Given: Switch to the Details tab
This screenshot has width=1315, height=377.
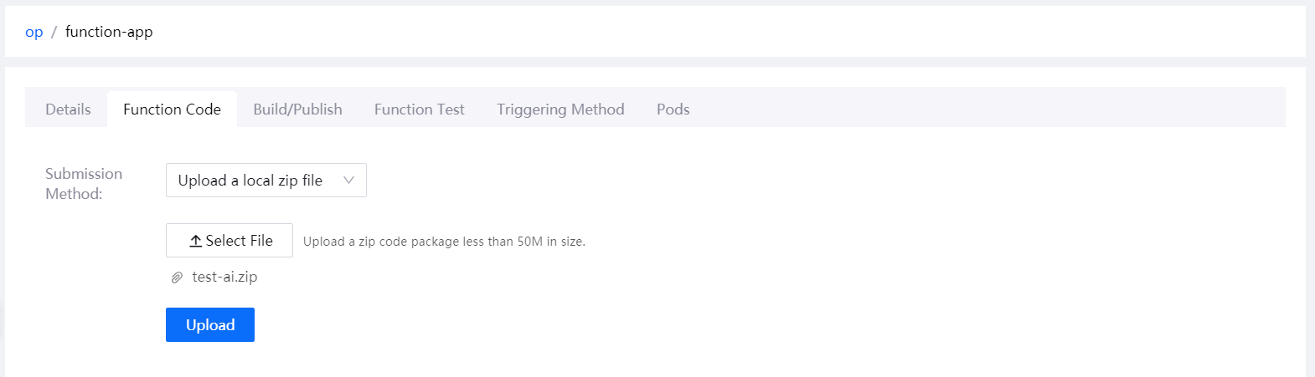Looking at the screenshot, I should tap(68, 110).
